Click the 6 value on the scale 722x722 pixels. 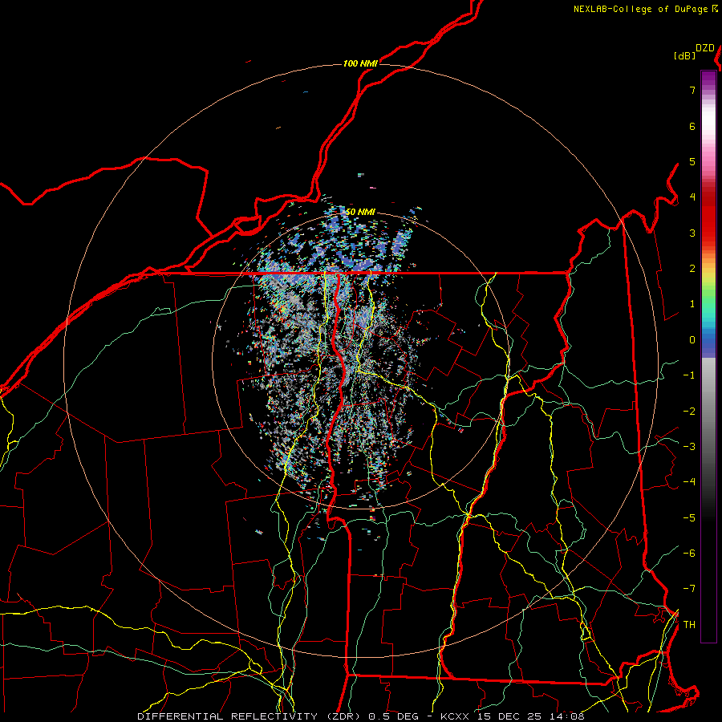click(692, 126)
